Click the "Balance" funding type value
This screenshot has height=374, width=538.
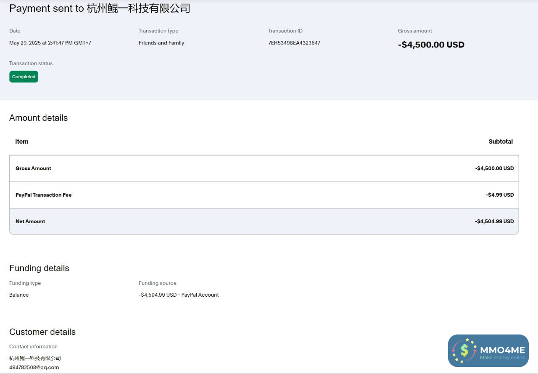pos(19,295)
